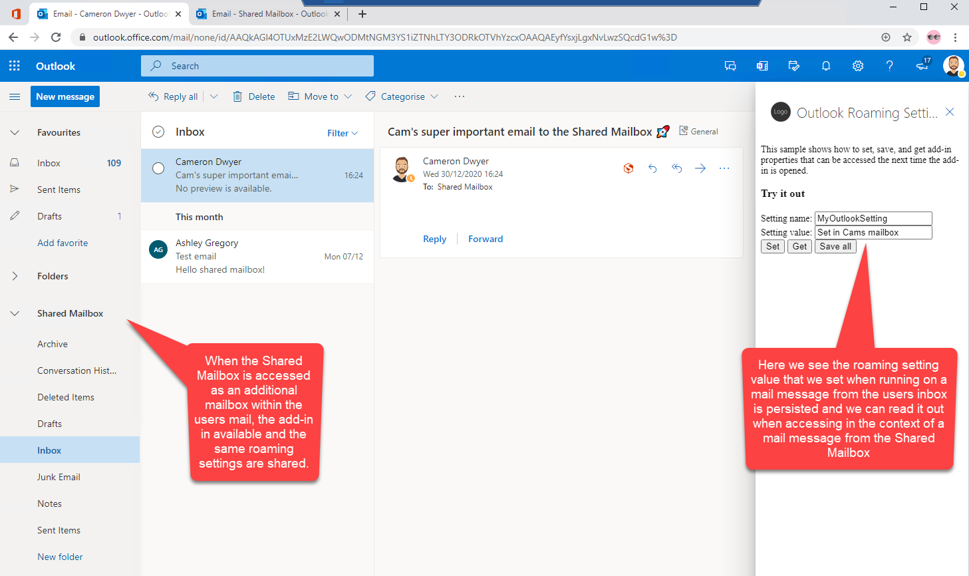Open the Filter dropdown
Screen dimensions: 969x576
pos(343,133)
